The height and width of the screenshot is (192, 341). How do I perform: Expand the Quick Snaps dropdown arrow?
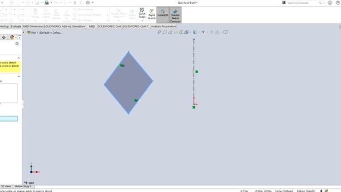tap(142, 21)
